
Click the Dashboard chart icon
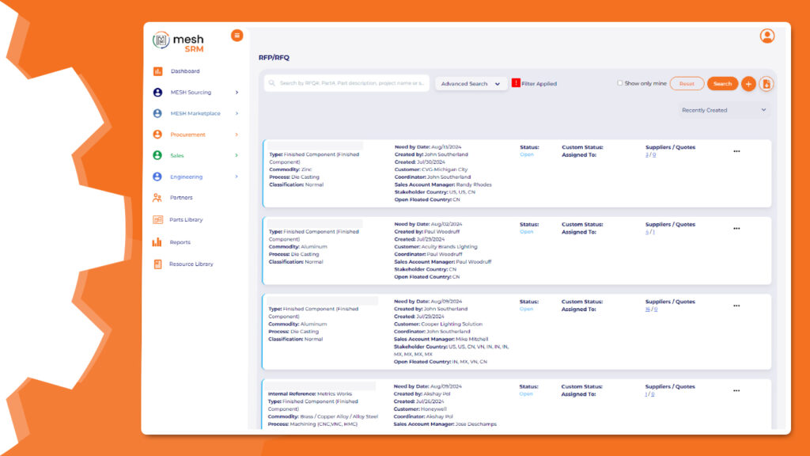157,70
